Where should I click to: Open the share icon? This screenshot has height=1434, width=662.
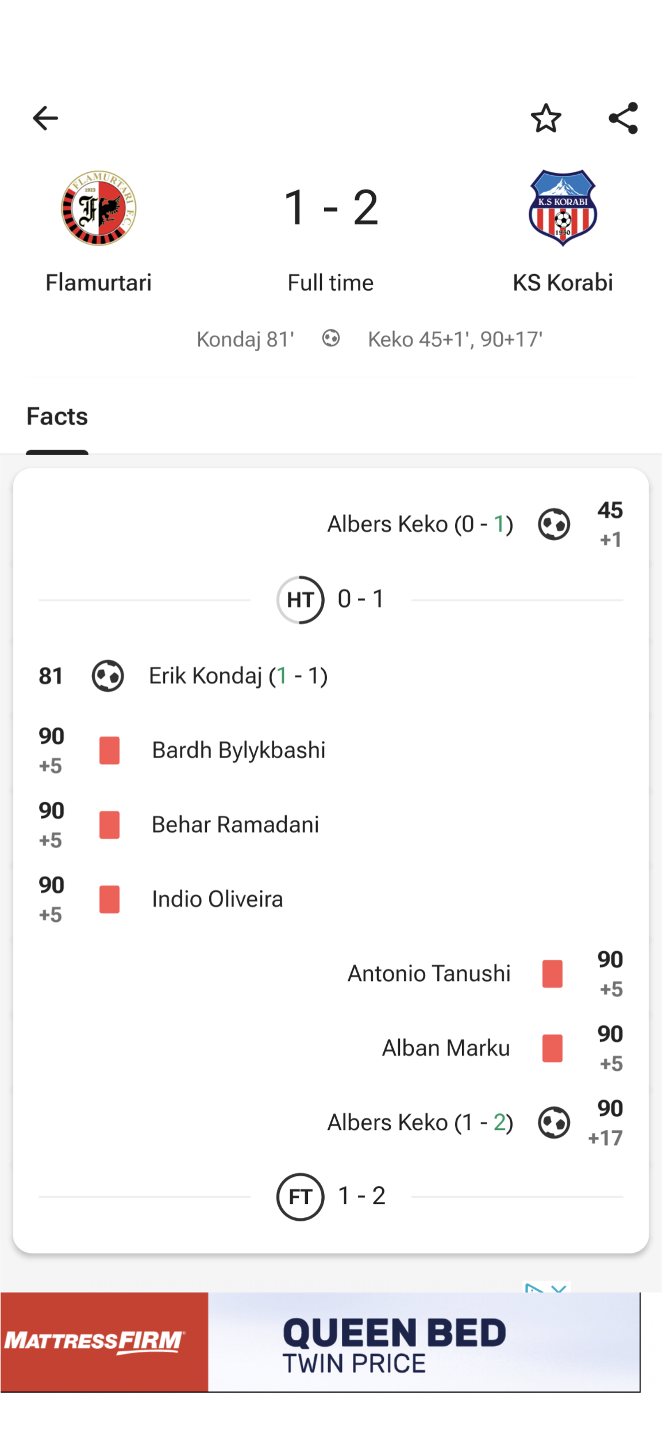point(623,118)
